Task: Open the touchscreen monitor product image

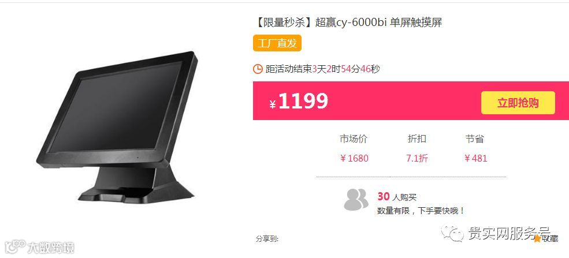Action: pyautogui.click(x=117, y=127)
